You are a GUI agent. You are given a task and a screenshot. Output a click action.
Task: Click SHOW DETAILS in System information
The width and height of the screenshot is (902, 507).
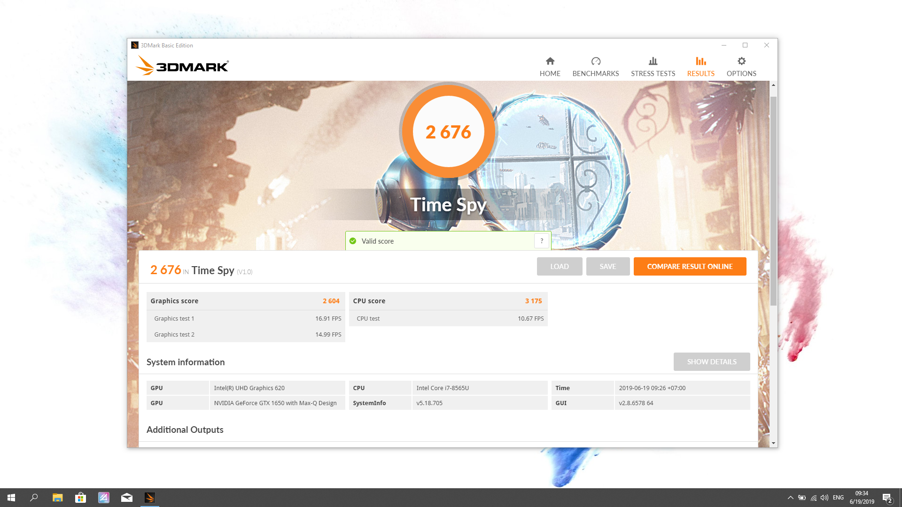712,361
